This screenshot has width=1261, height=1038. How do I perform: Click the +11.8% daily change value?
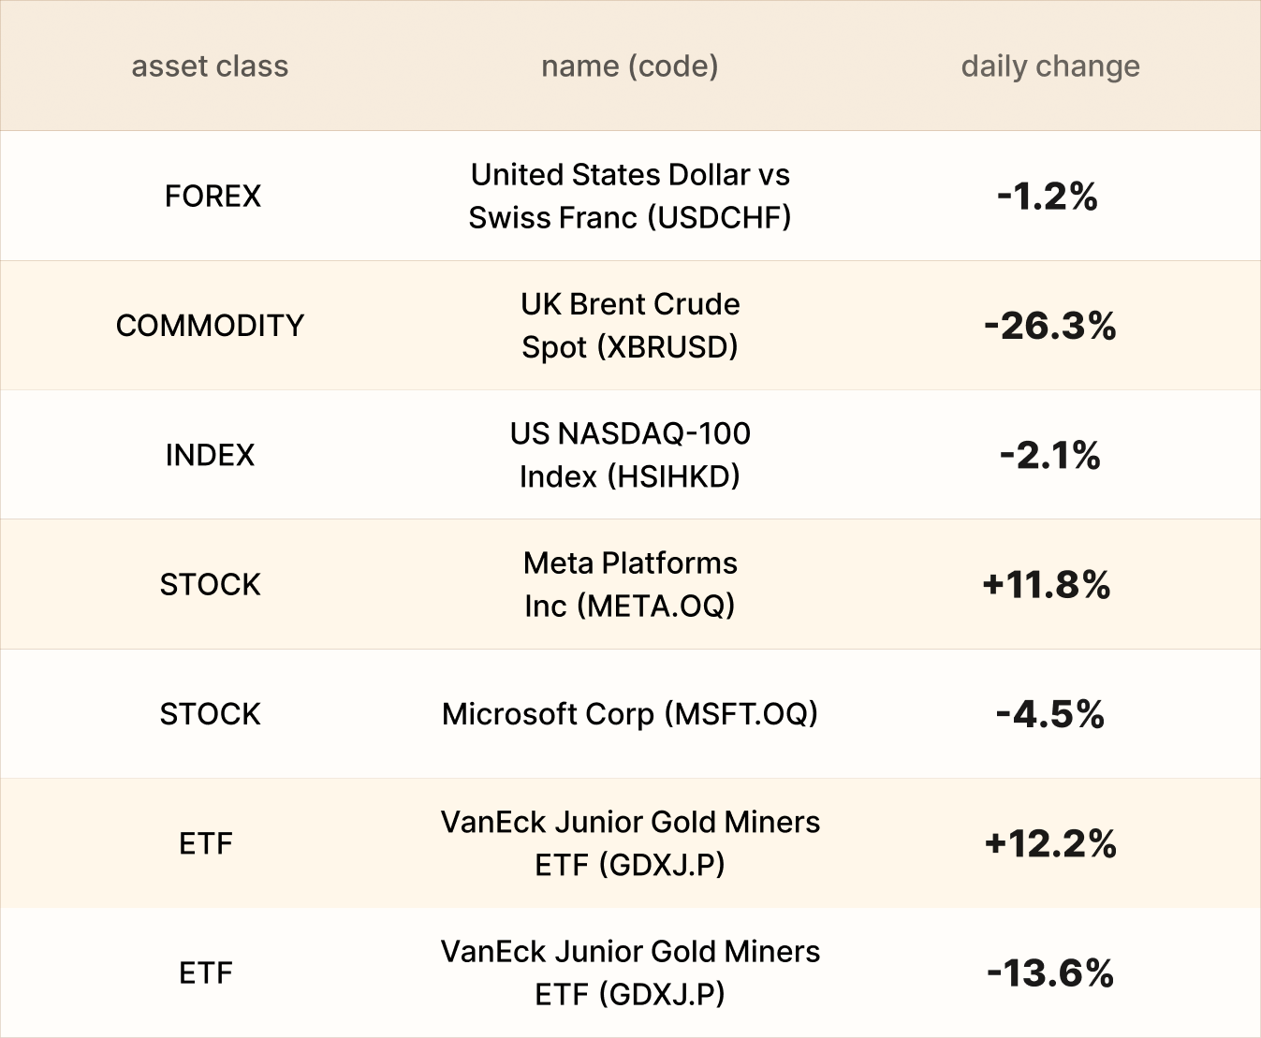click(1047, 585)
